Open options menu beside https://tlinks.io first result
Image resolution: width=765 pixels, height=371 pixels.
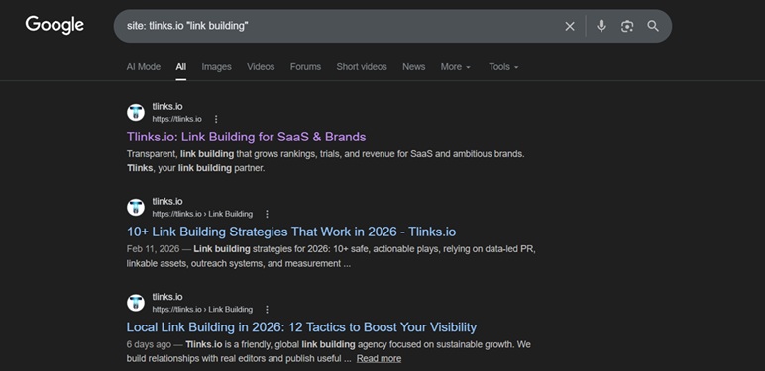pos(216,120)
